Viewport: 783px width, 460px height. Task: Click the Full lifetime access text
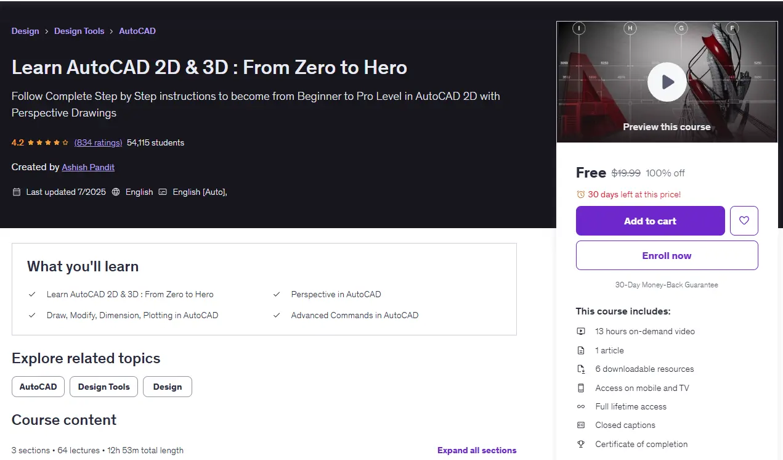[x=631, y=406]
